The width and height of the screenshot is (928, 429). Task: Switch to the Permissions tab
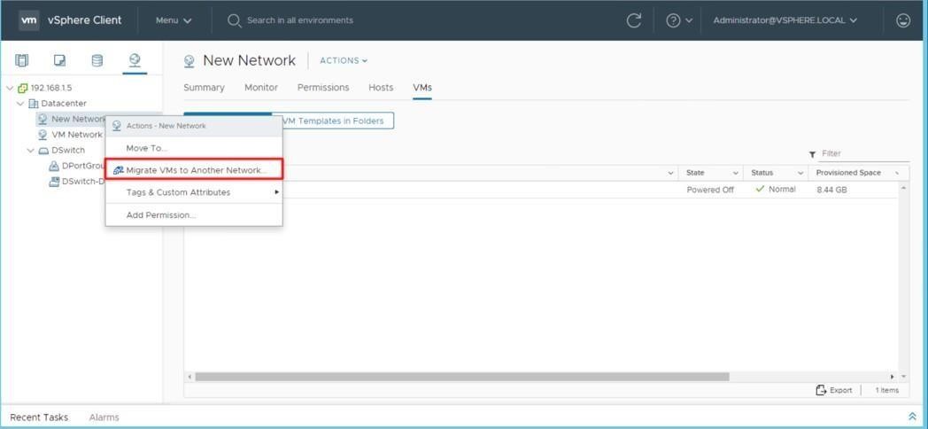point(323,88)
